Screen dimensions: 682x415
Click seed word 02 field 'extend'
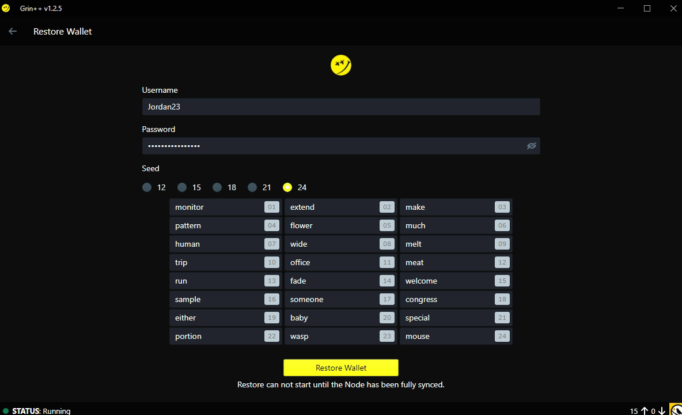(x=340, y=207)
